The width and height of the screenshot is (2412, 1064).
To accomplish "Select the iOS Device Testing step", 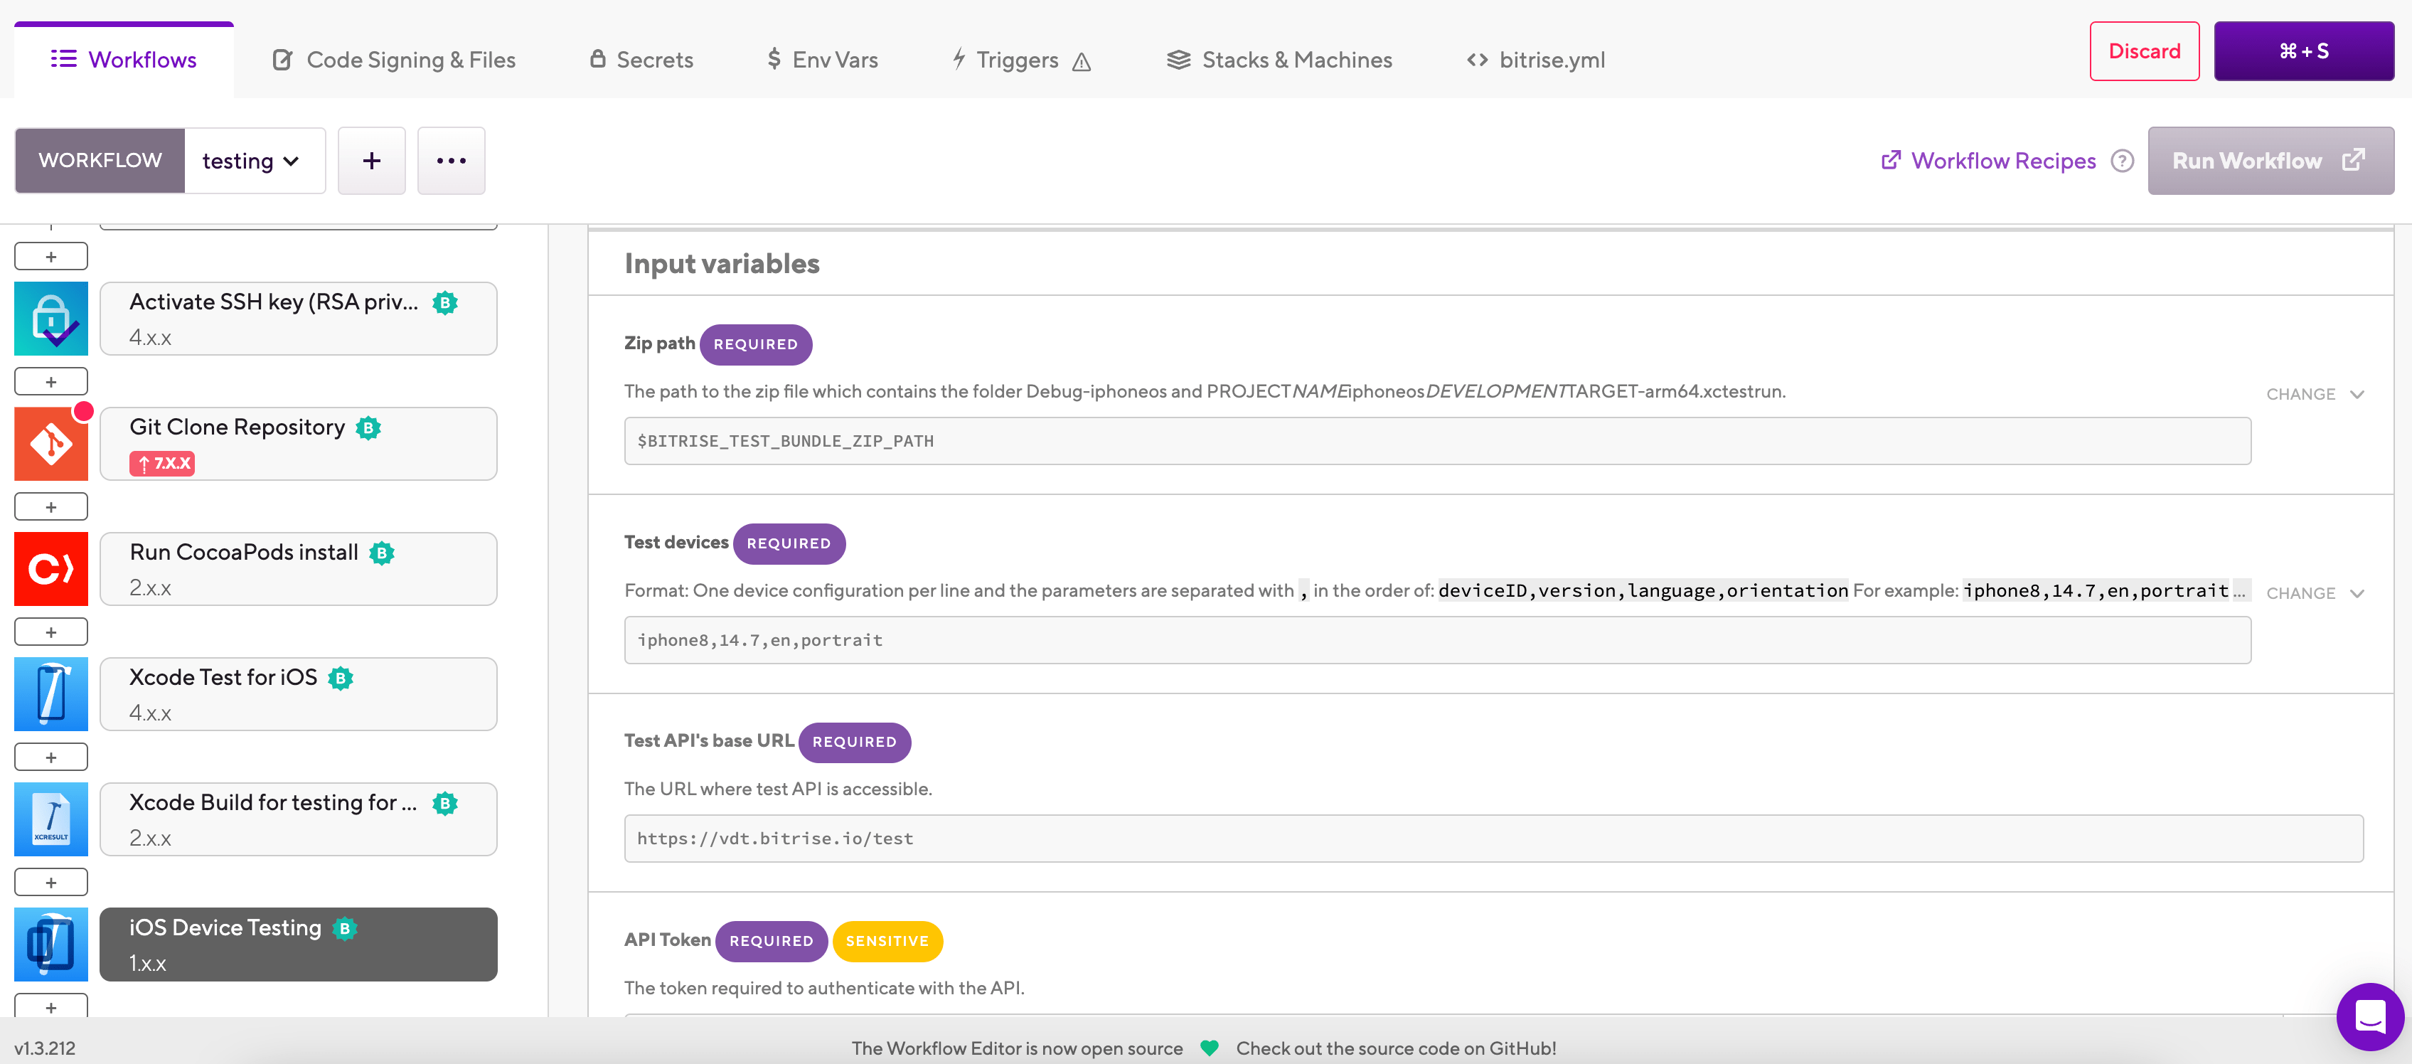I will (299, 944).
